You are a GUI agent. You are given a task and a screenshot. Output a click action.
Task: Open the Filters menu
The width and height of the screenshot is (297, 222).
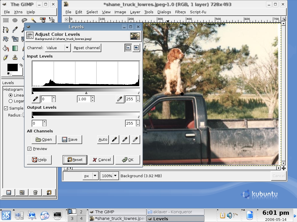tap(180, 12)
